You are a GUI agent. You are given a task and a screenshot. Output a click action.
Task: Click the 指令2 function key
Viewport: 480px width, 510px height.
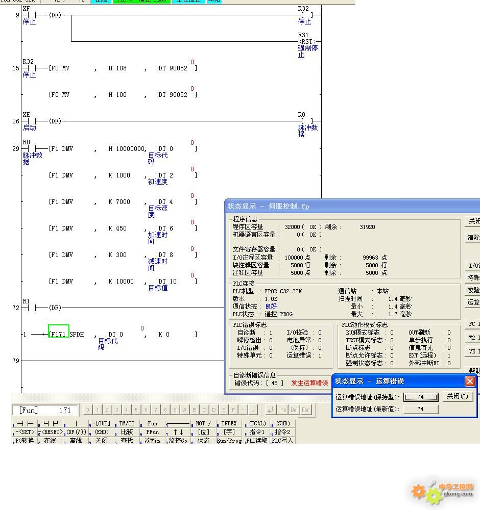pyautogui.click(x=283, y=432)
